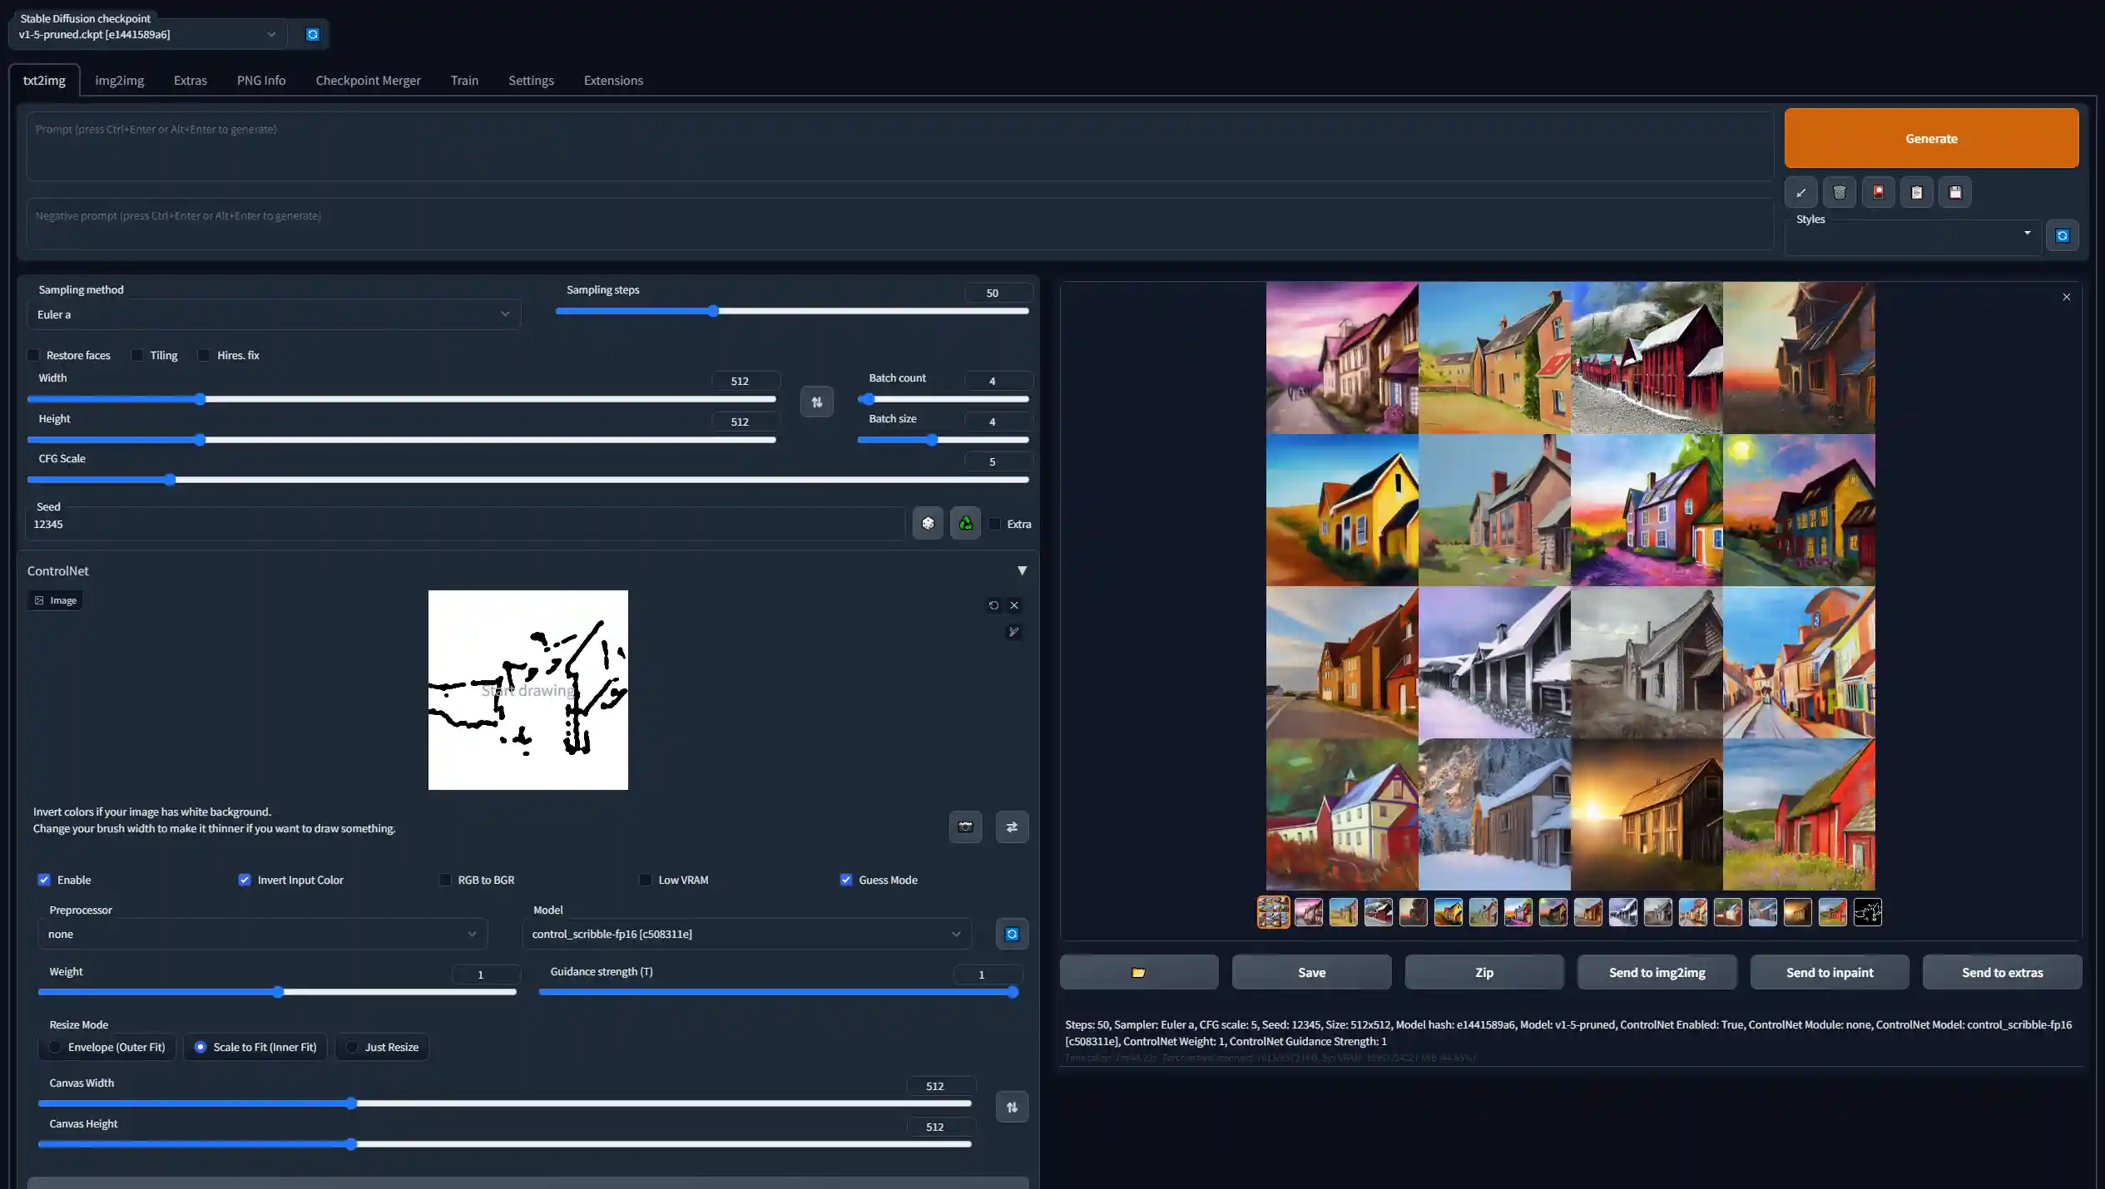The image size is (2105, 1189).
Task: Switch to the img2img tab
Action: tap(119, 81)
